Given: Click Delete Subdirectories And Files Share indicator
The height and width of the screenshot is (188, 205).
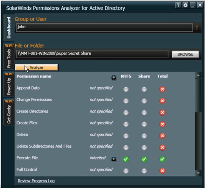Looking at the screenshot, I should tap(144, 147).
